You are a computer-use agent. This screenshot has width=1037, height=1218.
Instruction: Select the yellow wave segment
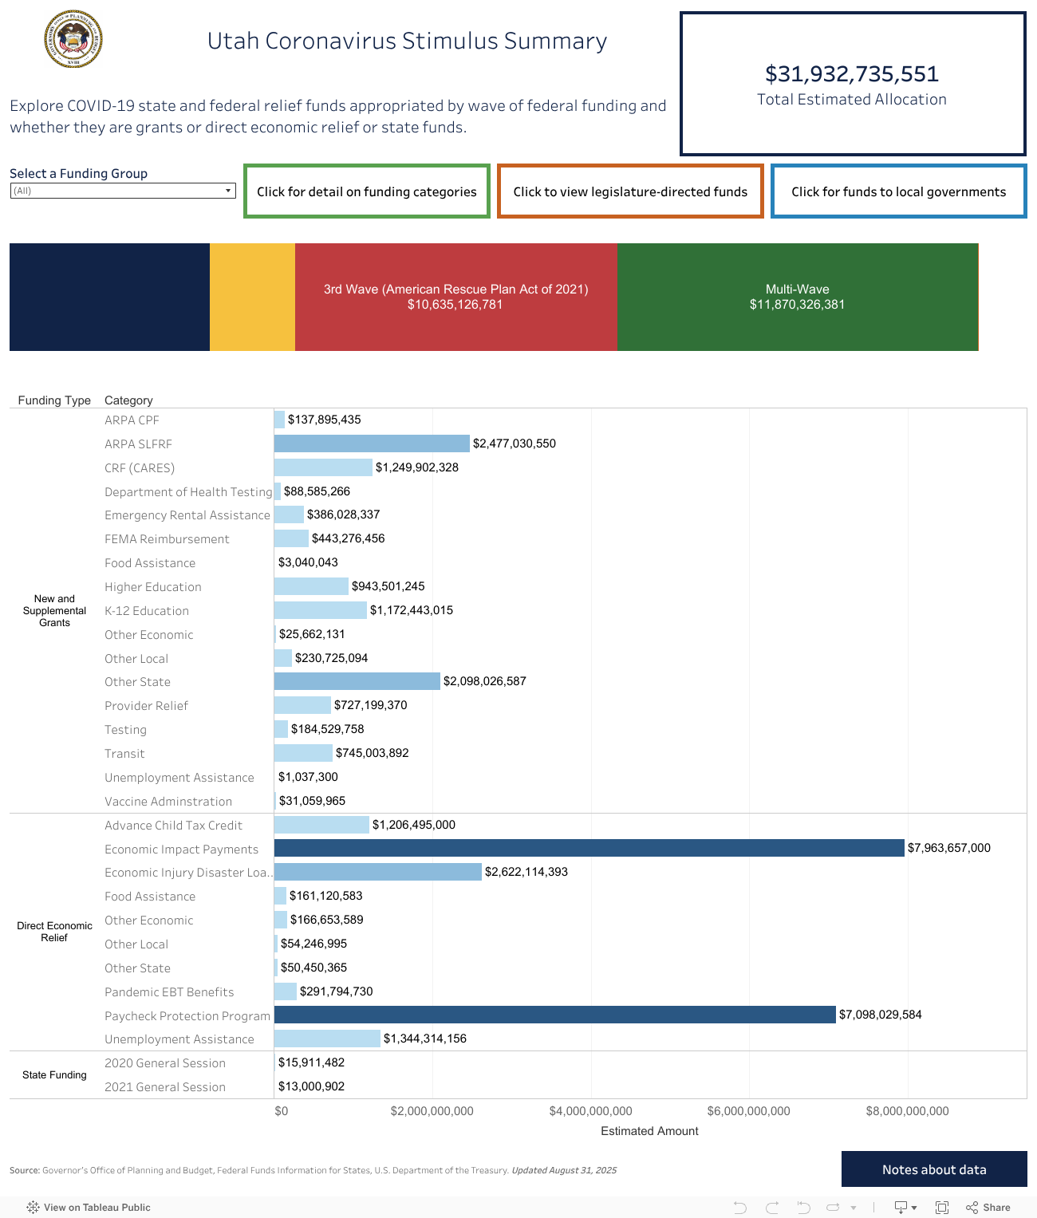click(x=252, y=297)
